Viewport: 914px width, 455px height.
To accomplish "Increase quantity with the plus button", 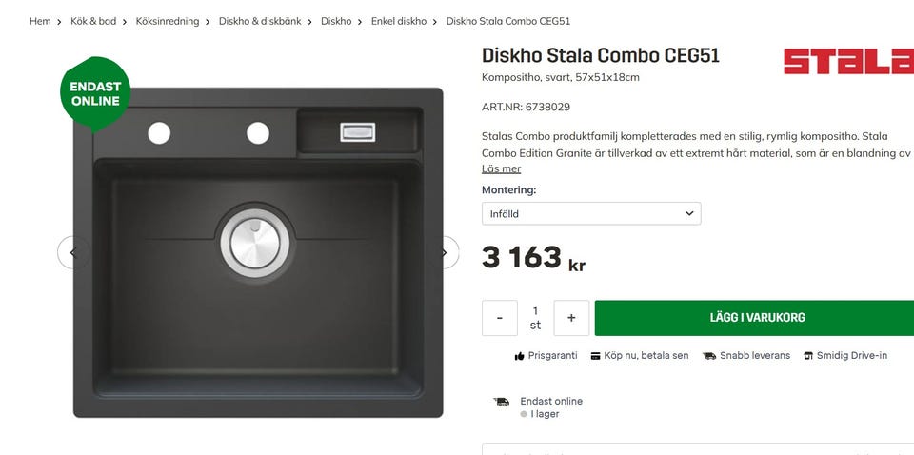I will tap(571, 318).
